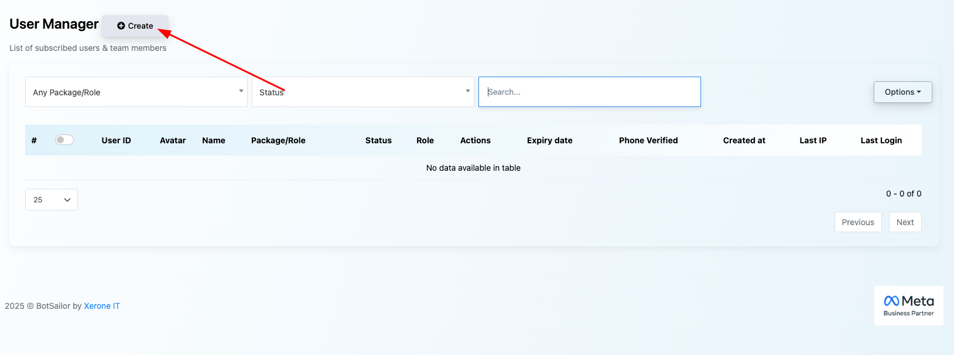This screenshot has height=355, width=954.
Task: Sort table by Name column
Action: point(213,140)
